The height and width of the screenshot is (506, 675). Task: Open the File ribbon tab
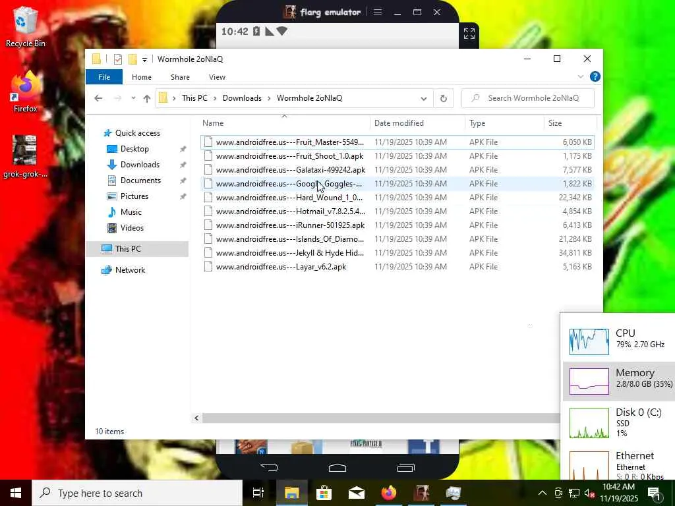103,77
